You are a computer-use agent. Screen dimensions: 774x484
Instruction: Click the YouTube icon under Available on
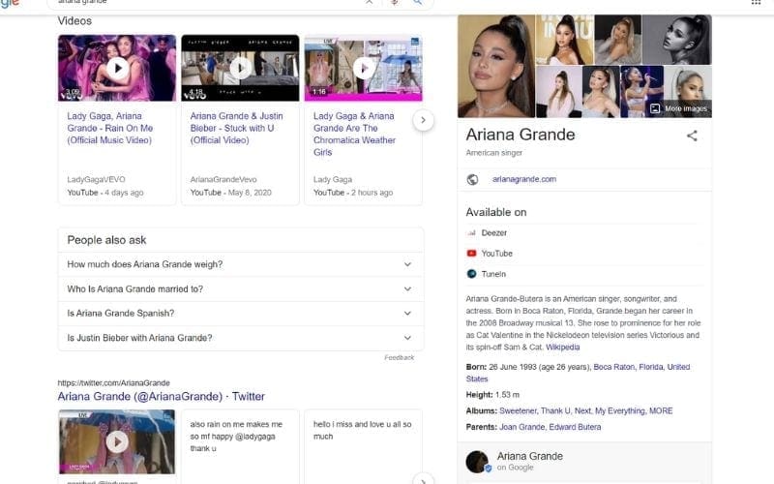(471, 254)
